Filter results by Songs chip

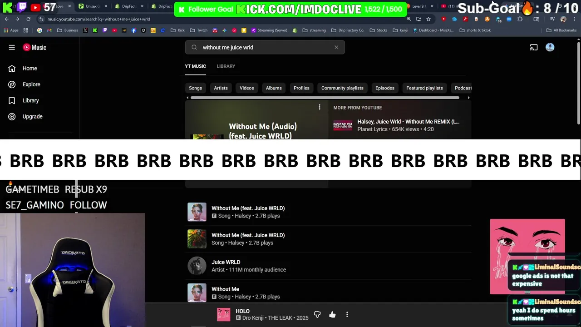pos(196,88)
